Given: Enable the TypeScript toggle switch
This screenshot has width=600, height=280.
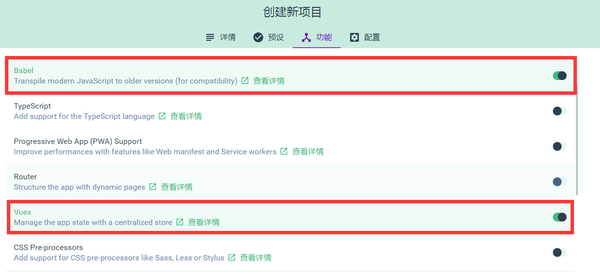Looking at the screenshot, I should click(559, 111).
